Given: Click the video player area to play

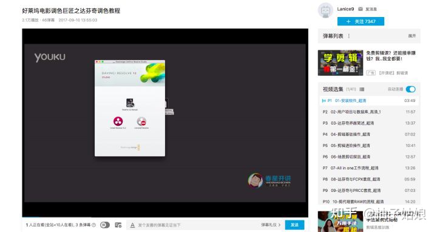Looking at the screenshot, I should coord(165,123).
